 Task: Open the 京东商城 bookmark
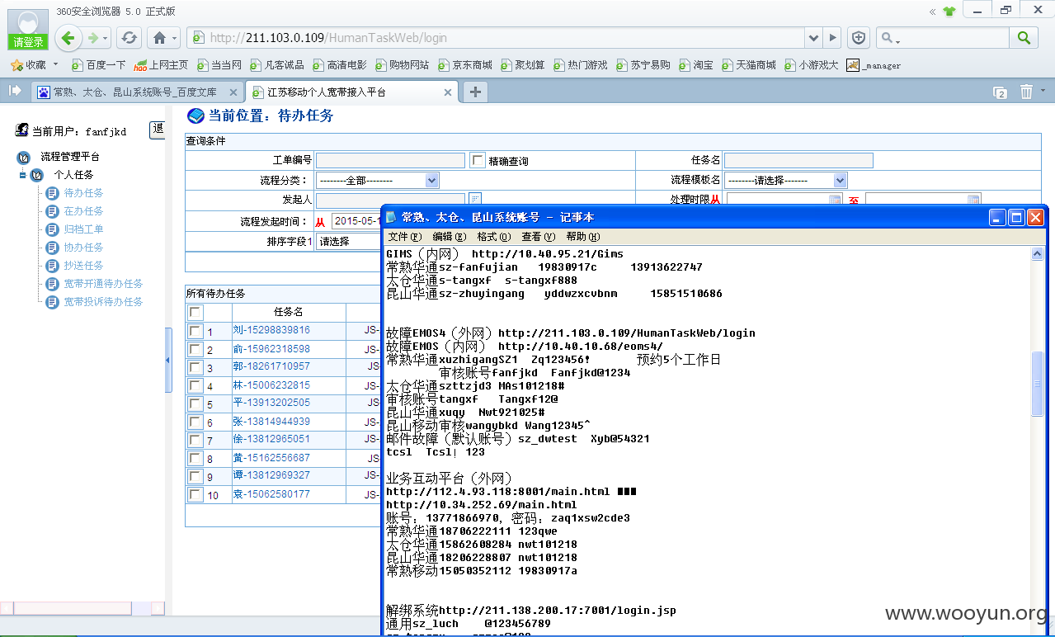(x=464, y=65)
